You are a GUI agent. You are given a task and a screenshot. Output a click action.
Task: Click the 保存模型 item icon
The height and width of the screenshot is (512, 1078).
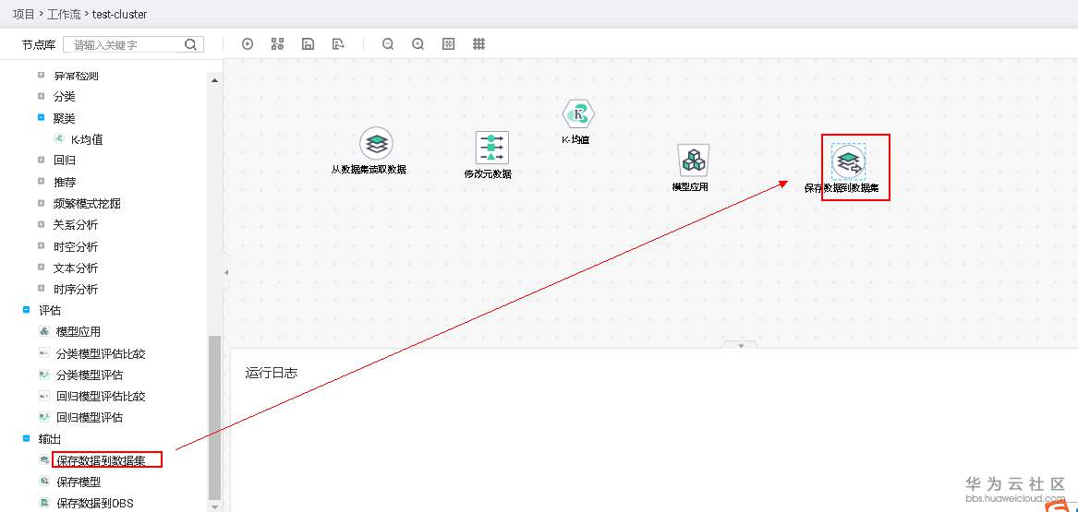(x=44, y=482)
